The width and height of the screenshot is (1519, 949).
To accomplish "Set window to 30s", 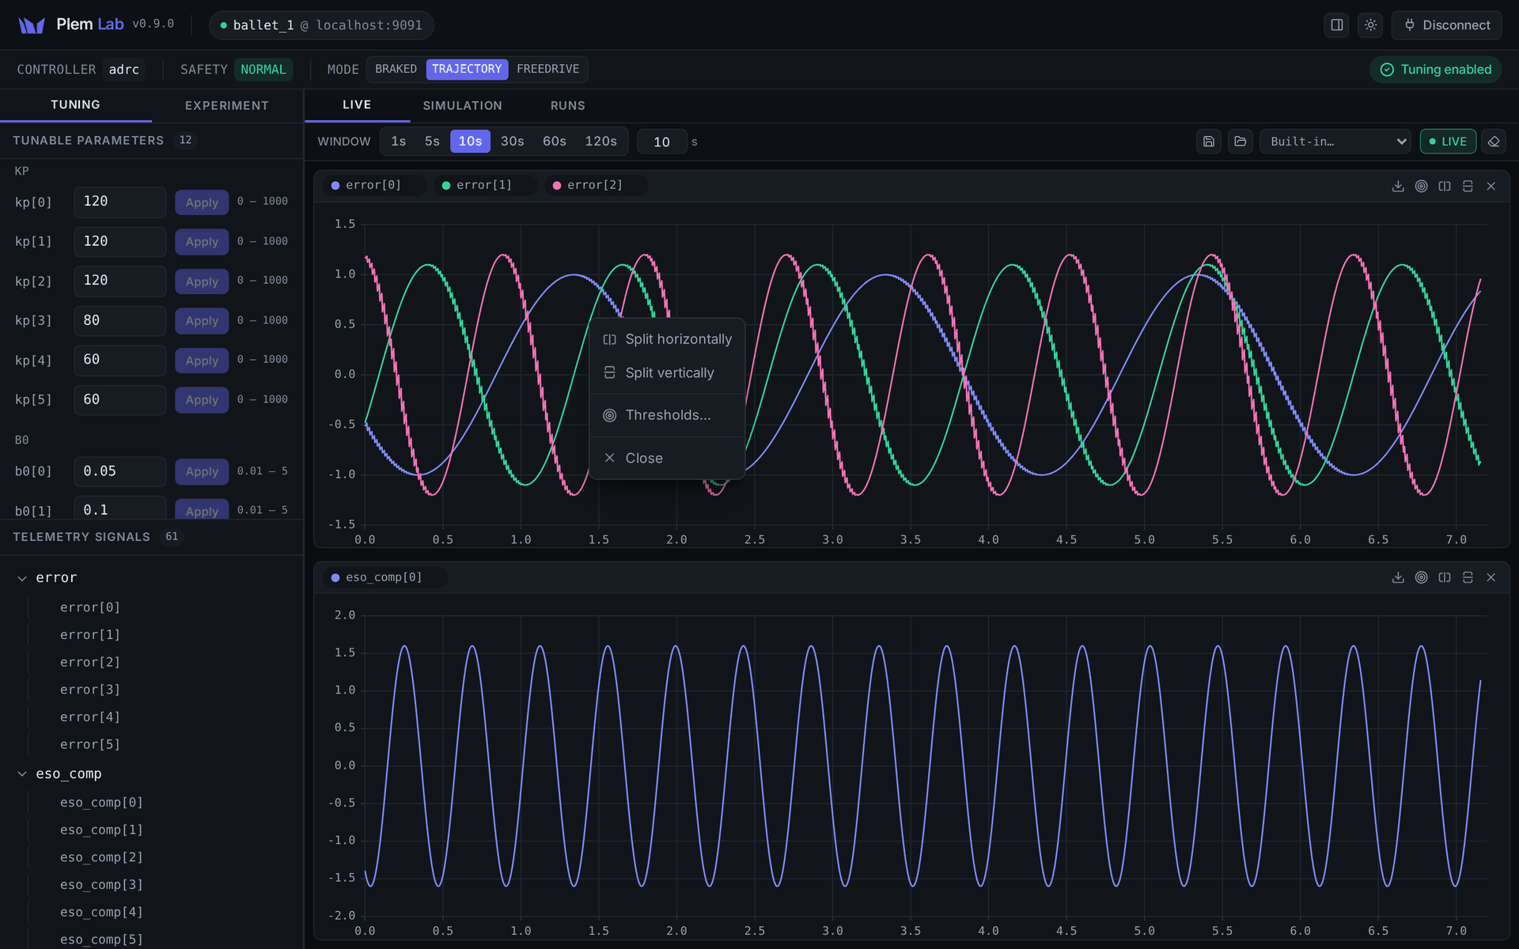I will coord(512,142).
